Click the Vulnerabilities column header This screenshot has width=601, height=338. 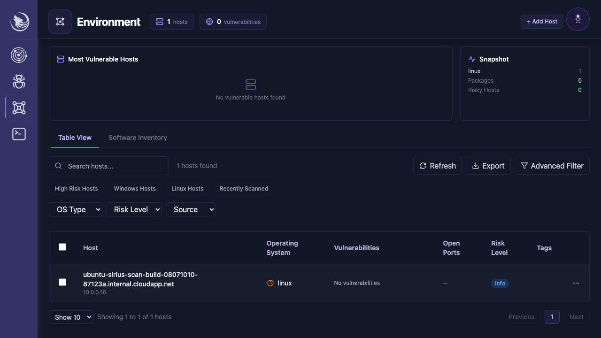(357, 248)
